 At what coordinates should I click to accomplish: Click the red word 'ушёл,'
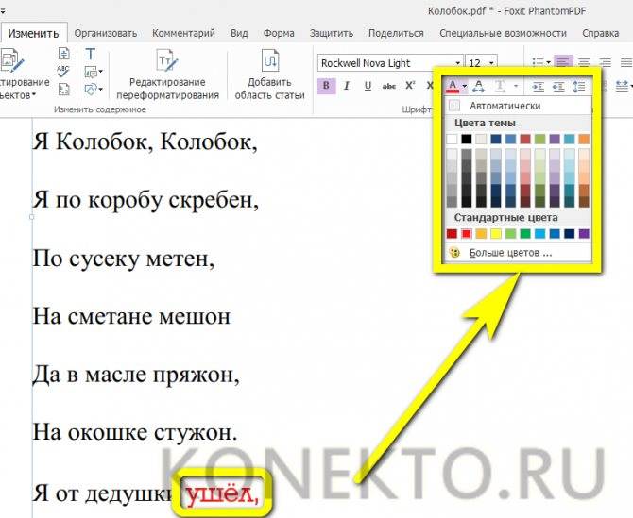222,493
